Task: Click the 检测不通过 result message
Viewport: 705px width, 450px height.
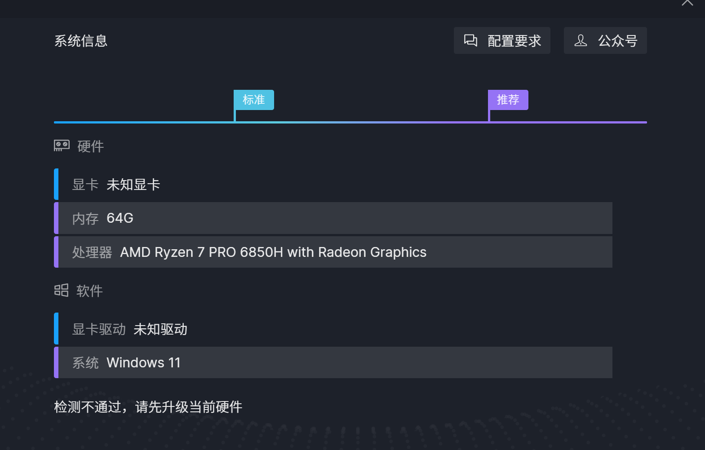Action: tap(148, 407)
